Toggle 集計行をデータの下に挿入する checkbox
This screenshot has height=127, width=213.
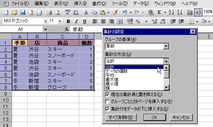tap(107, 109)
